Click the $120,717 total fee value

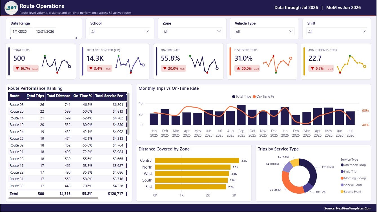pos(116,194)
